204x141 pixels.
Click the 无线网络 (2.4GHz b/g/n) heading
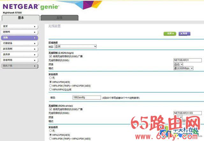[x=61, y=53]
